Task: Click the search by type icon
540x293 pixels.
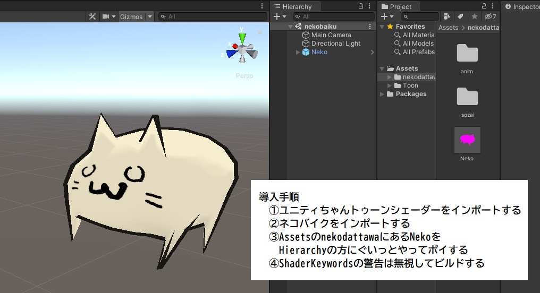Action: 447,16
